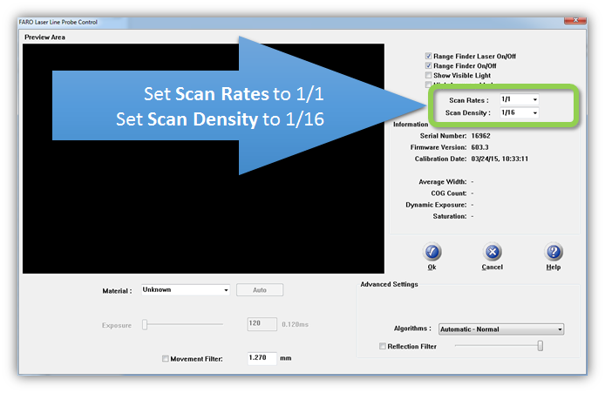Click the Exposure value field showing 120
This screenshot has height=393, width=605.
click(x=262, y=325)
